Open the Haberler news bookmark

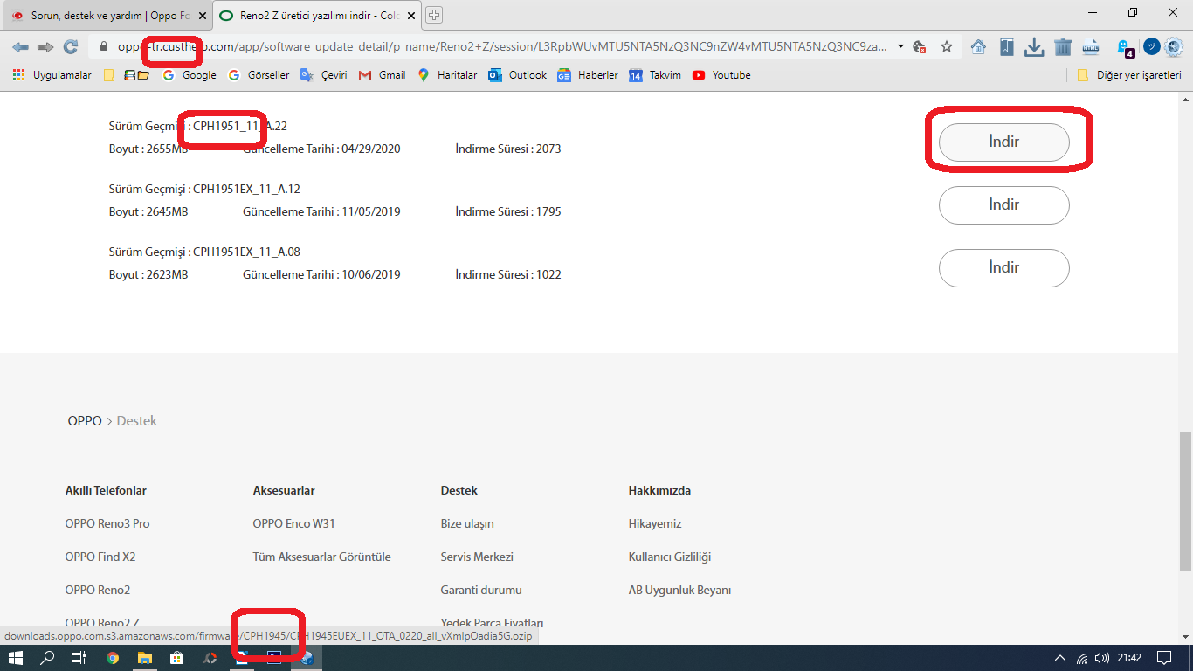click(588, 75)
